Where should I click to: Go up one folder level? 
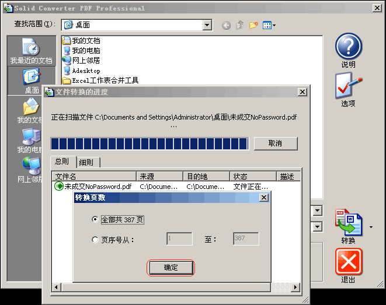click(239, 25)
